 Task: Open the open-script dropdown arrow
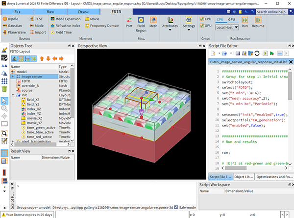click(231, 54)
